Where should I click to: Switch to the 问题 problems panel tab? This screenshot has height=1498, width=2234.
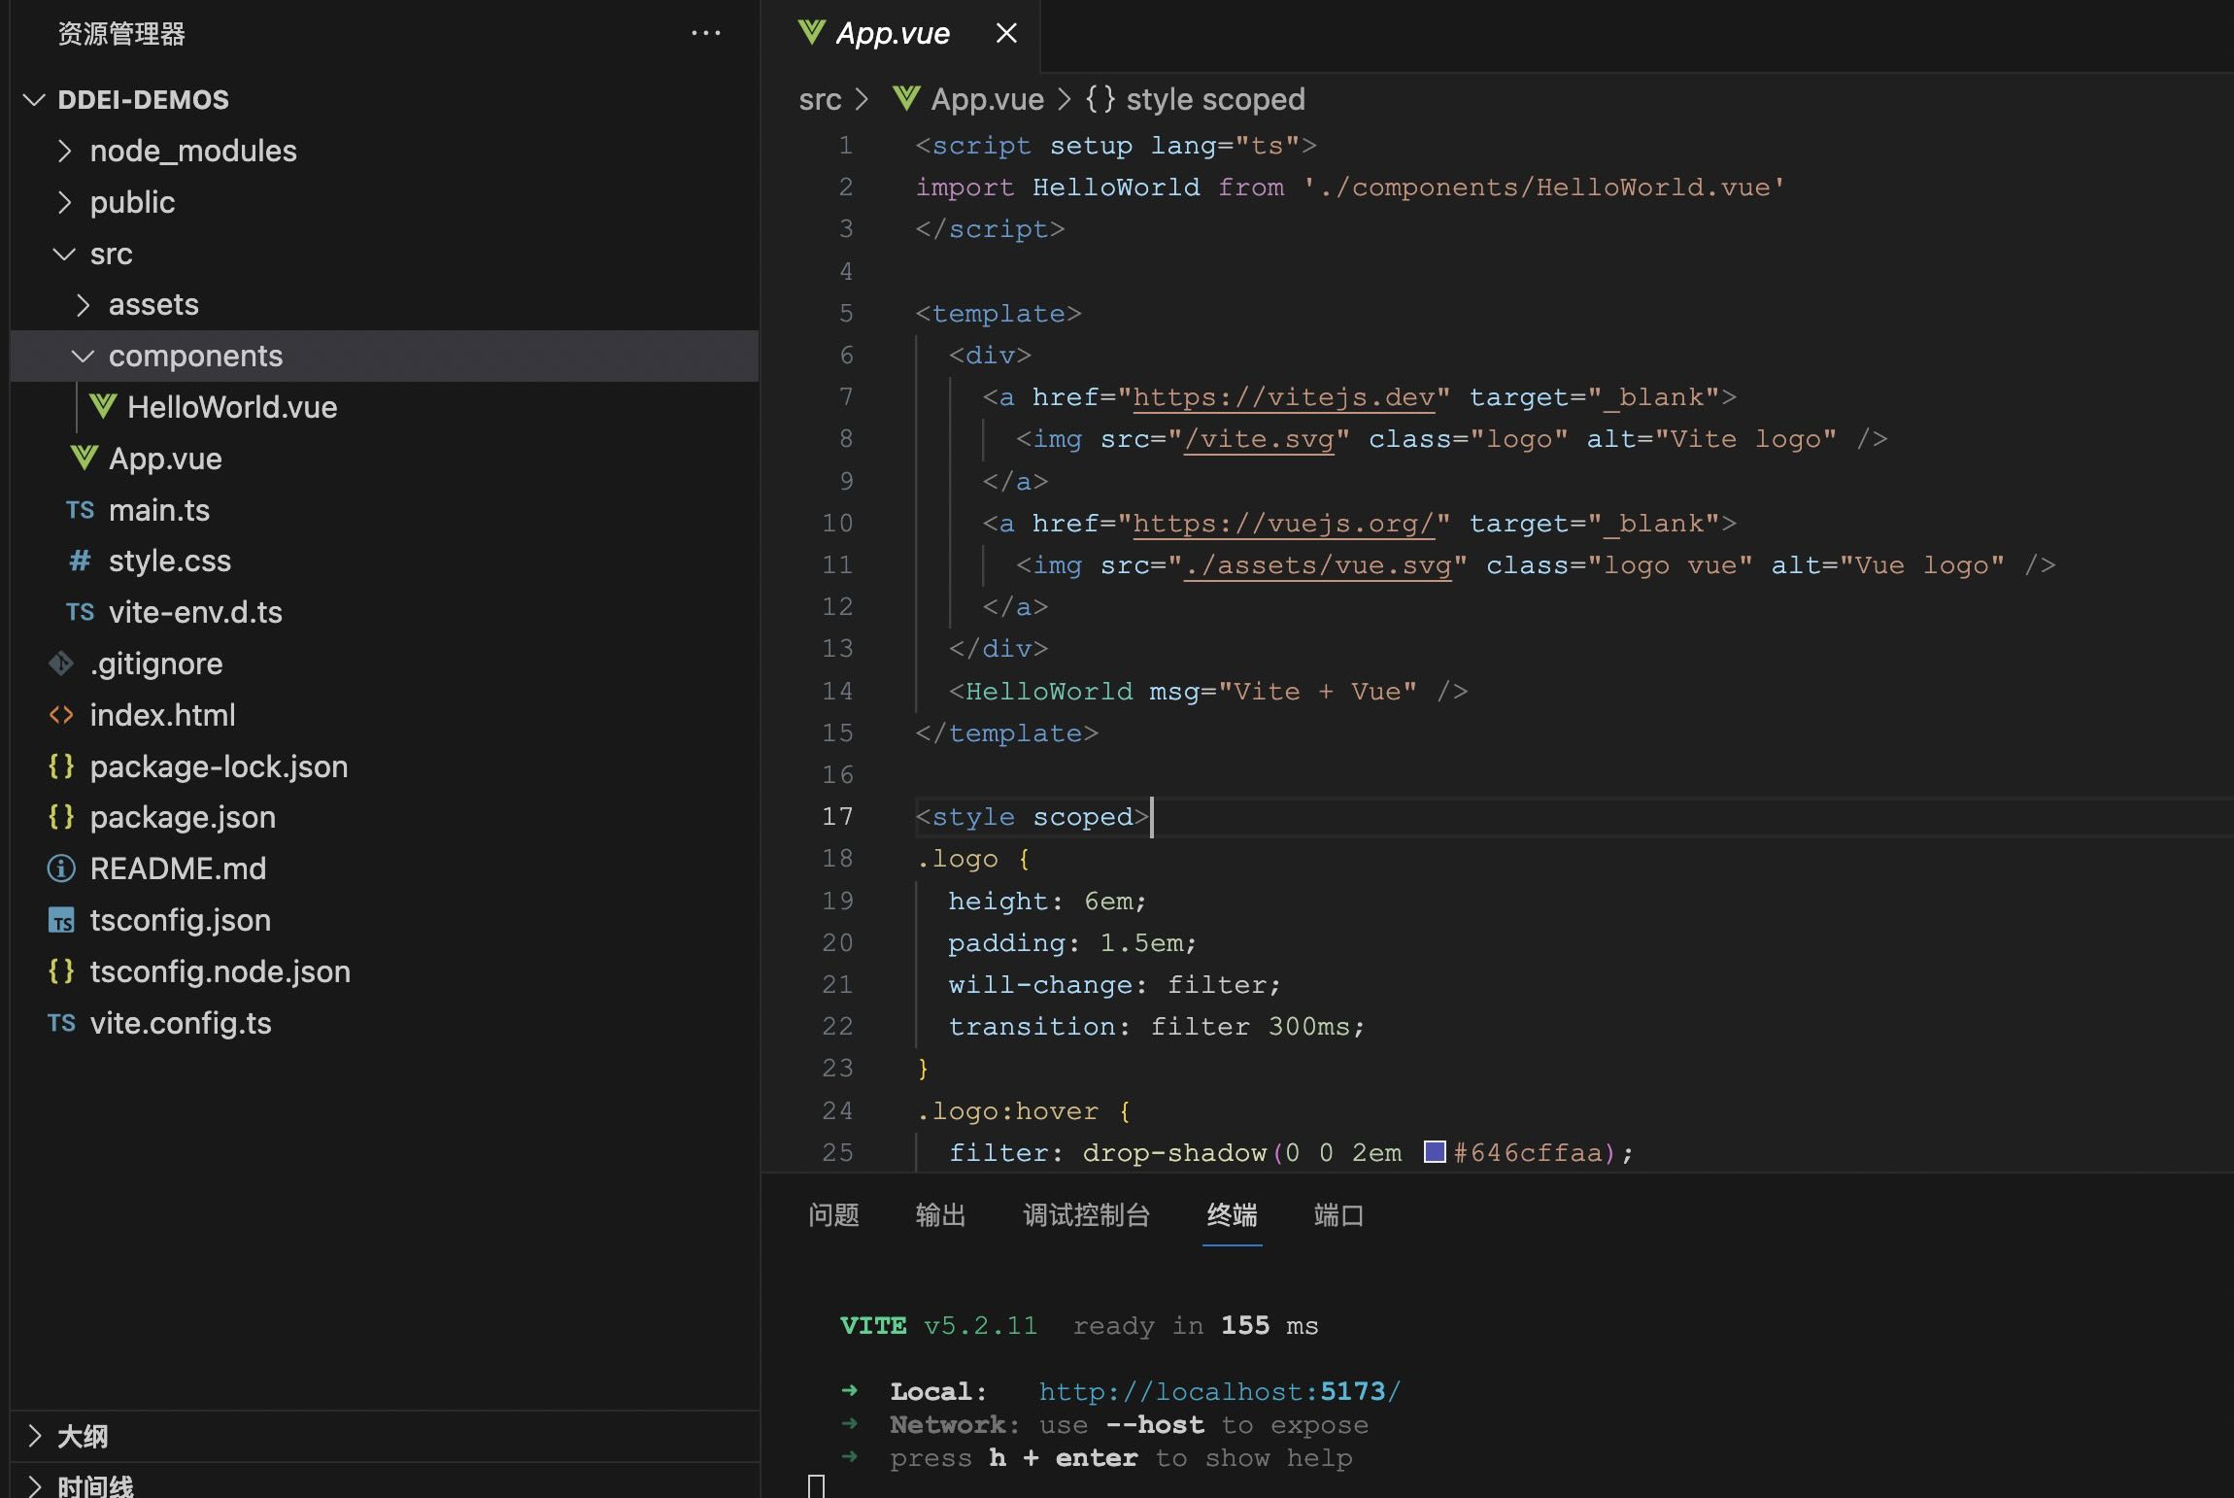(x=833, y=1214)
